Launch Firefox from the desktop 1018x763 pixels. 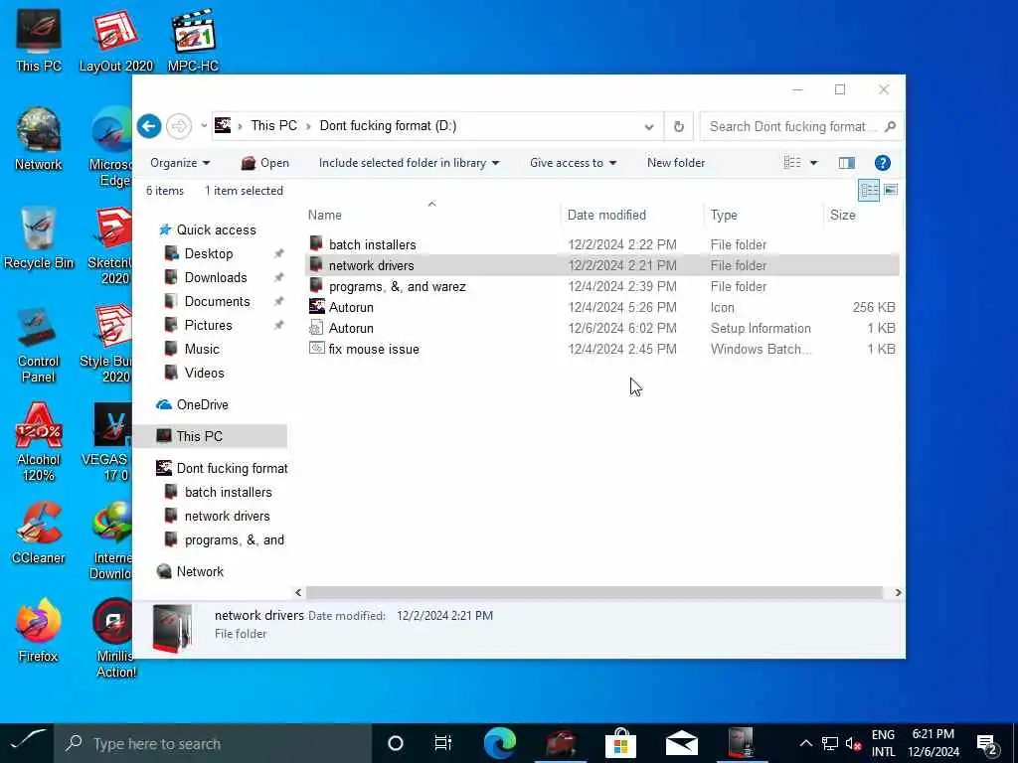click(39, 631)
